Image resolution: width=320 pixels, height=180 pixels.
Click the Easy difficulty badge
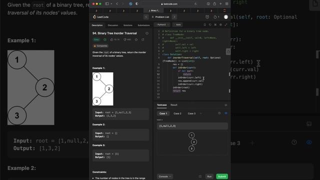(96, 39)
